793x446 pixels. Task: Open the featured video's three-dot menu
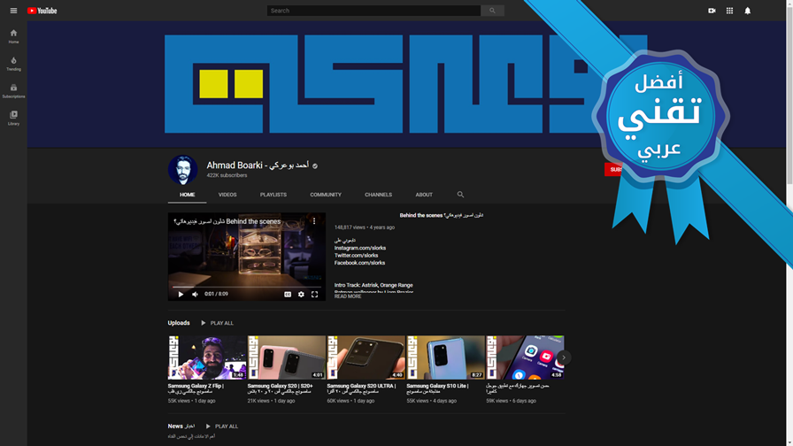click(314, 221)
